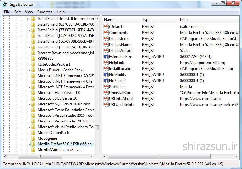Click the tree pane vertical scroll-up arrow

[97, 19]
